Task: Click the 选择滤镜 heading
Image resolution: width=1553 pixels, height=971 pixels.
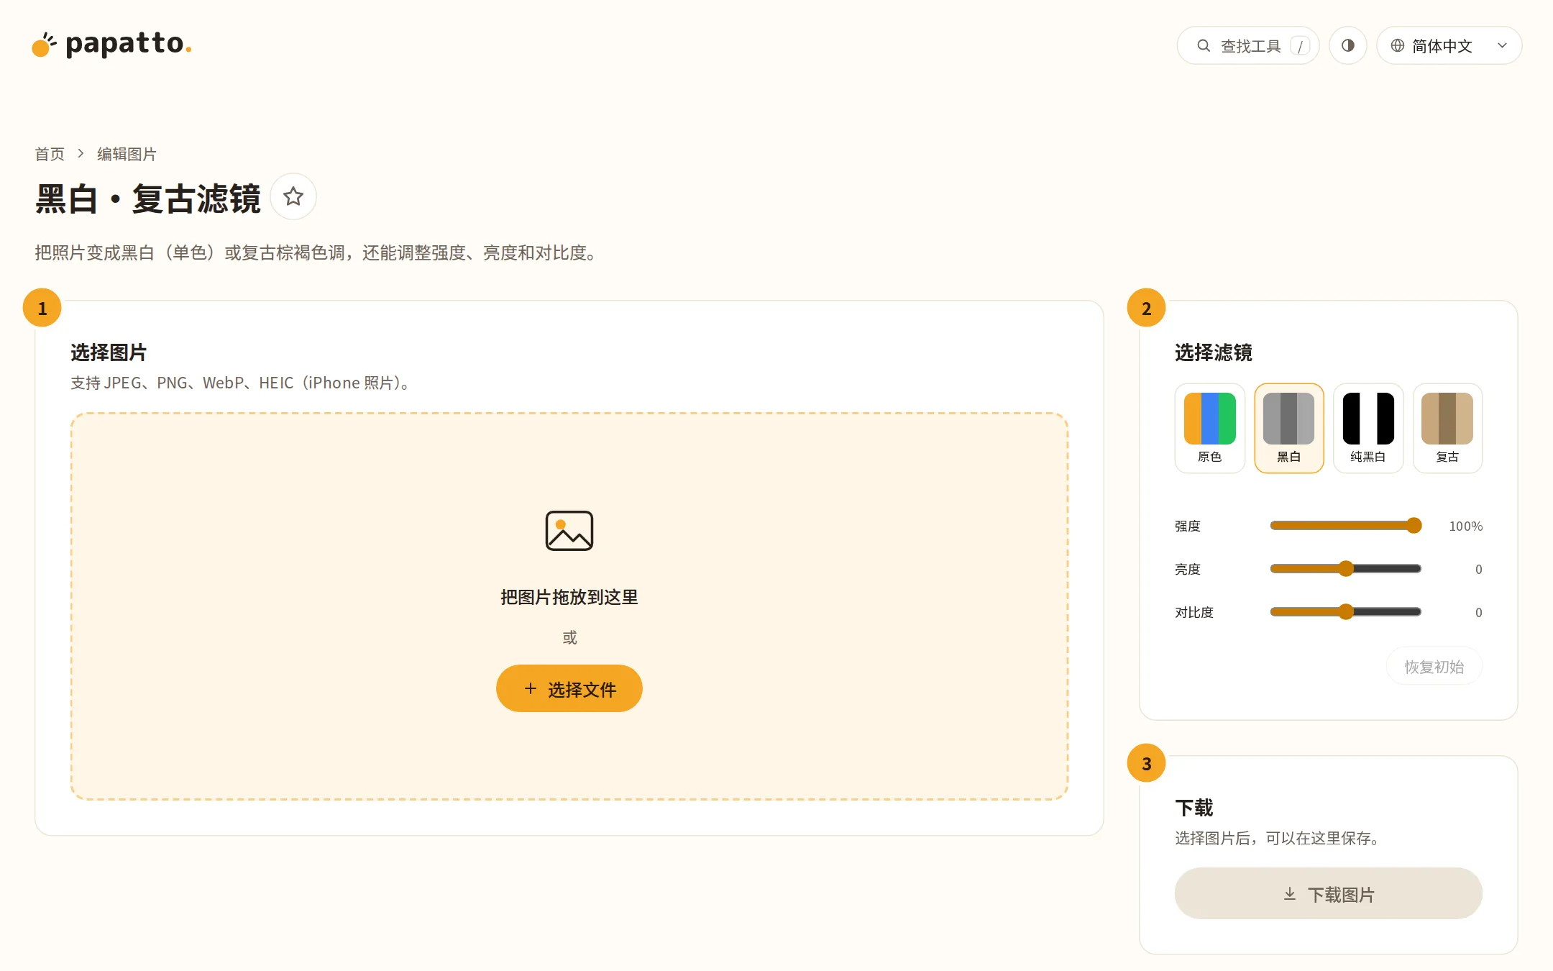Action: click(1214, 352)
